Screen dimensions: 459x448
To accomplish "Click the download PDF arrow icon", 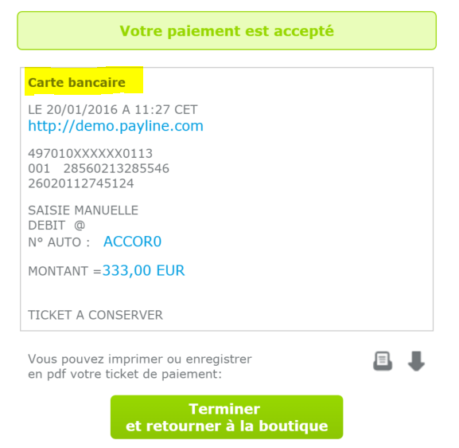I will (416, 361).
